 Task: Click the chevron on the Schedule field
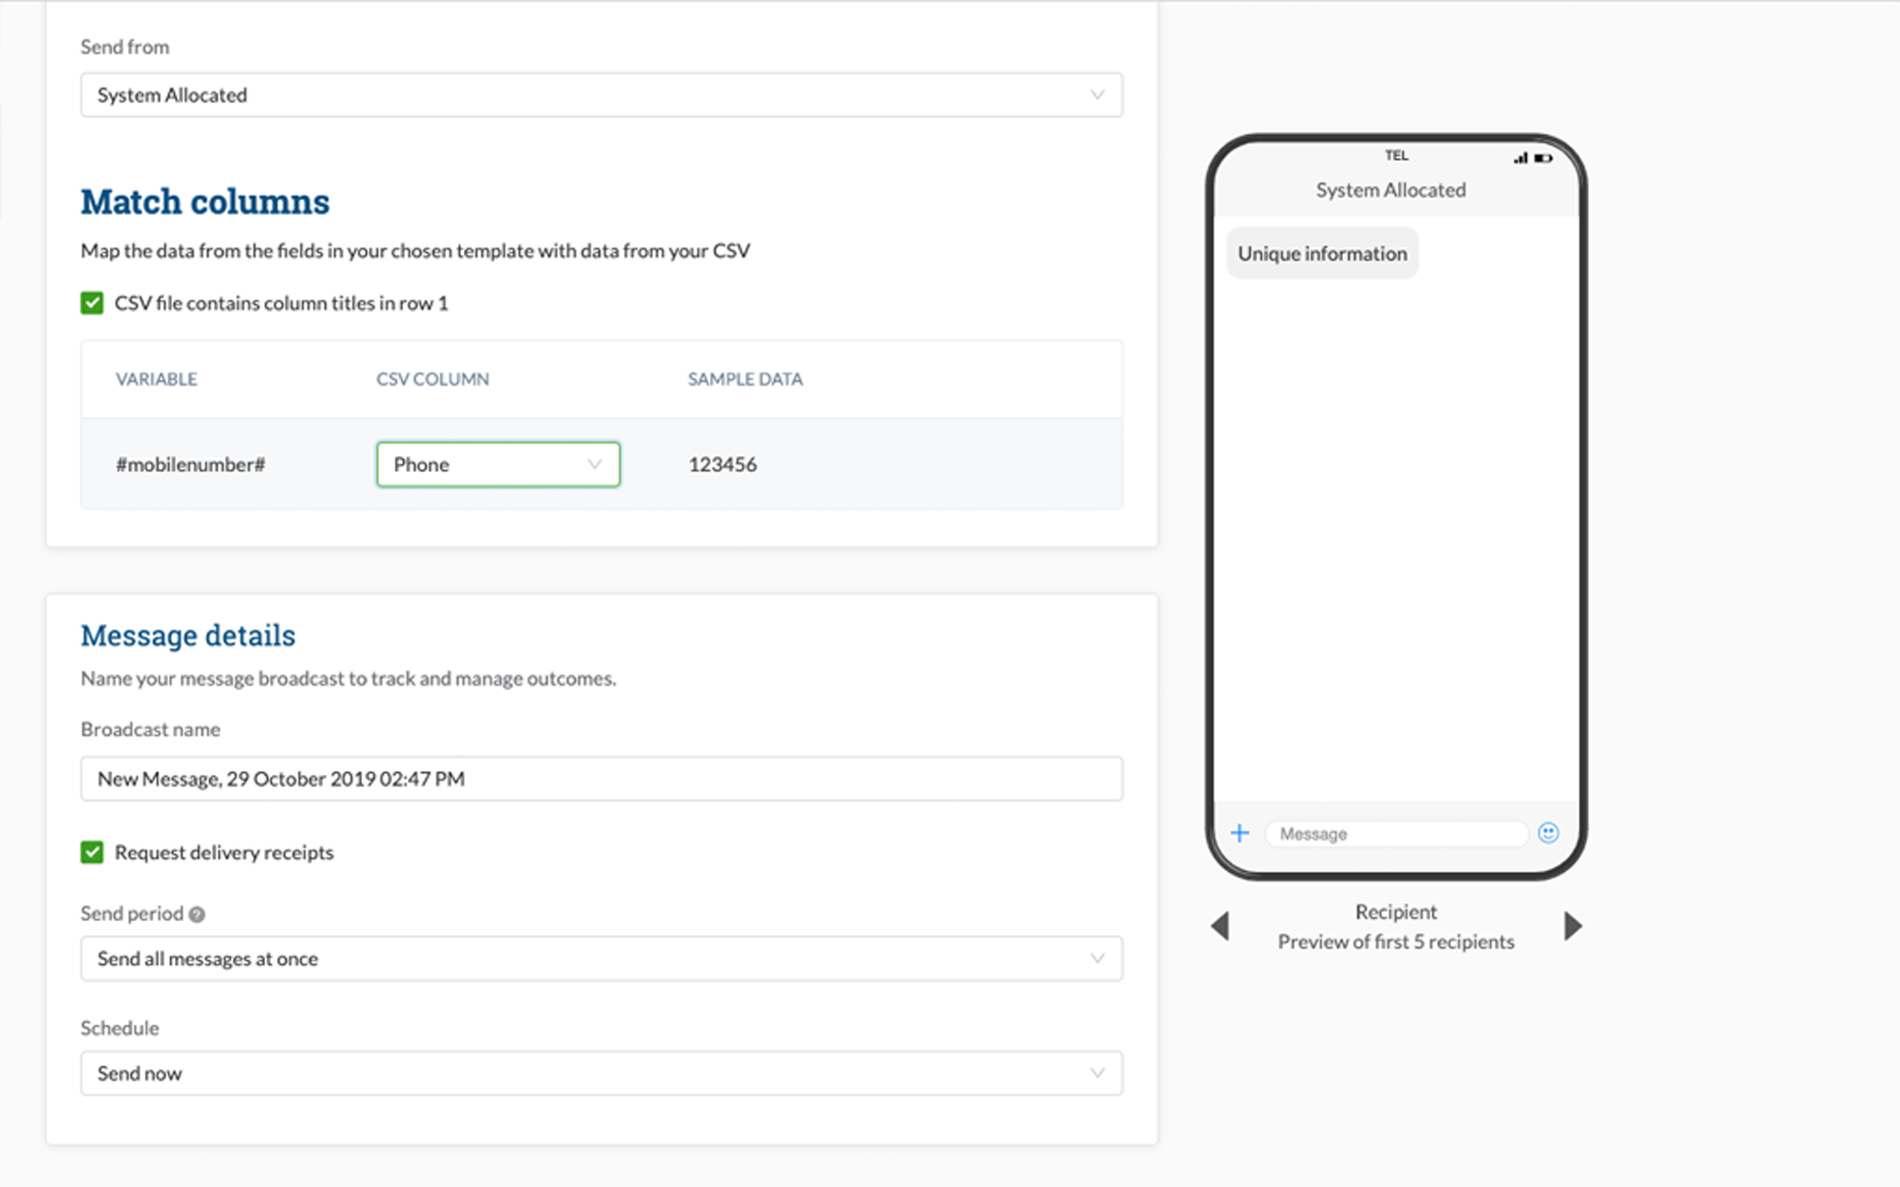pos(1097,1073)
